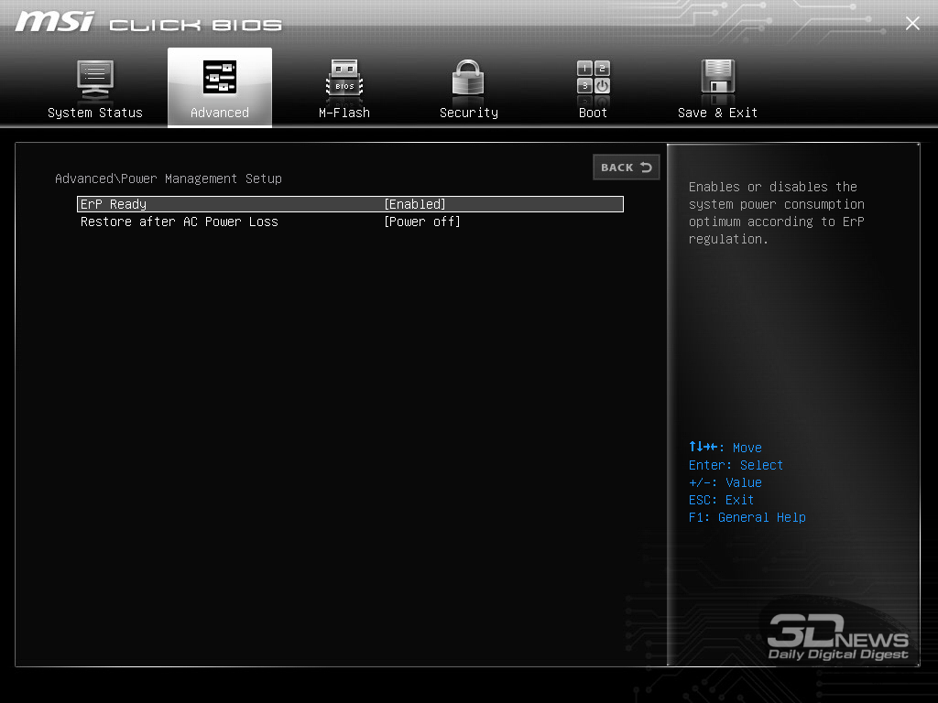Click the 'Security' tab text label
This screenshot has height=703, width=938.
pos(468,113)
